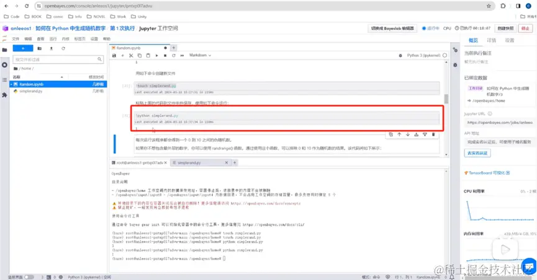
Task: Open the 设置 menu in Jupyter menu bar
Action: [94, 39]
